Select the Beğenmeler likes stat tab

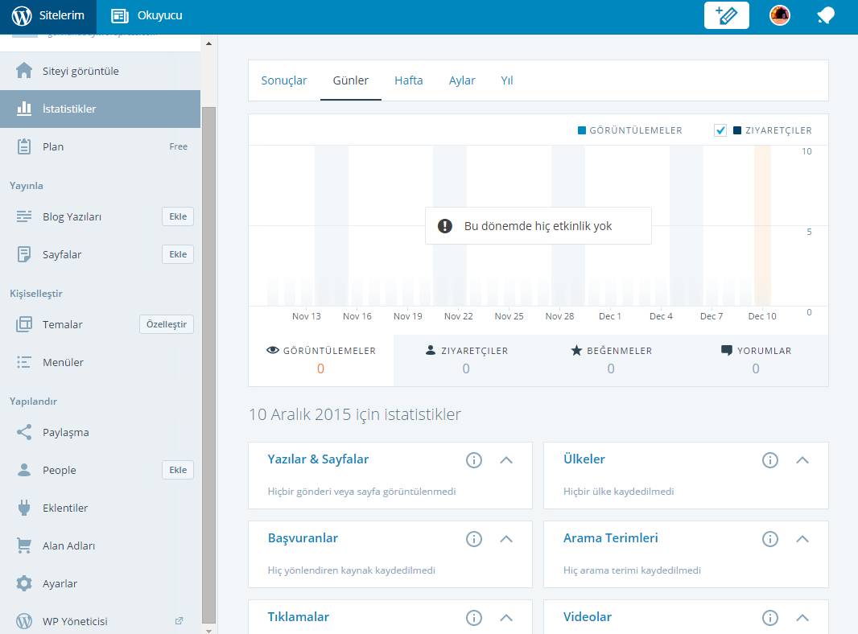(x=610, y=360)
